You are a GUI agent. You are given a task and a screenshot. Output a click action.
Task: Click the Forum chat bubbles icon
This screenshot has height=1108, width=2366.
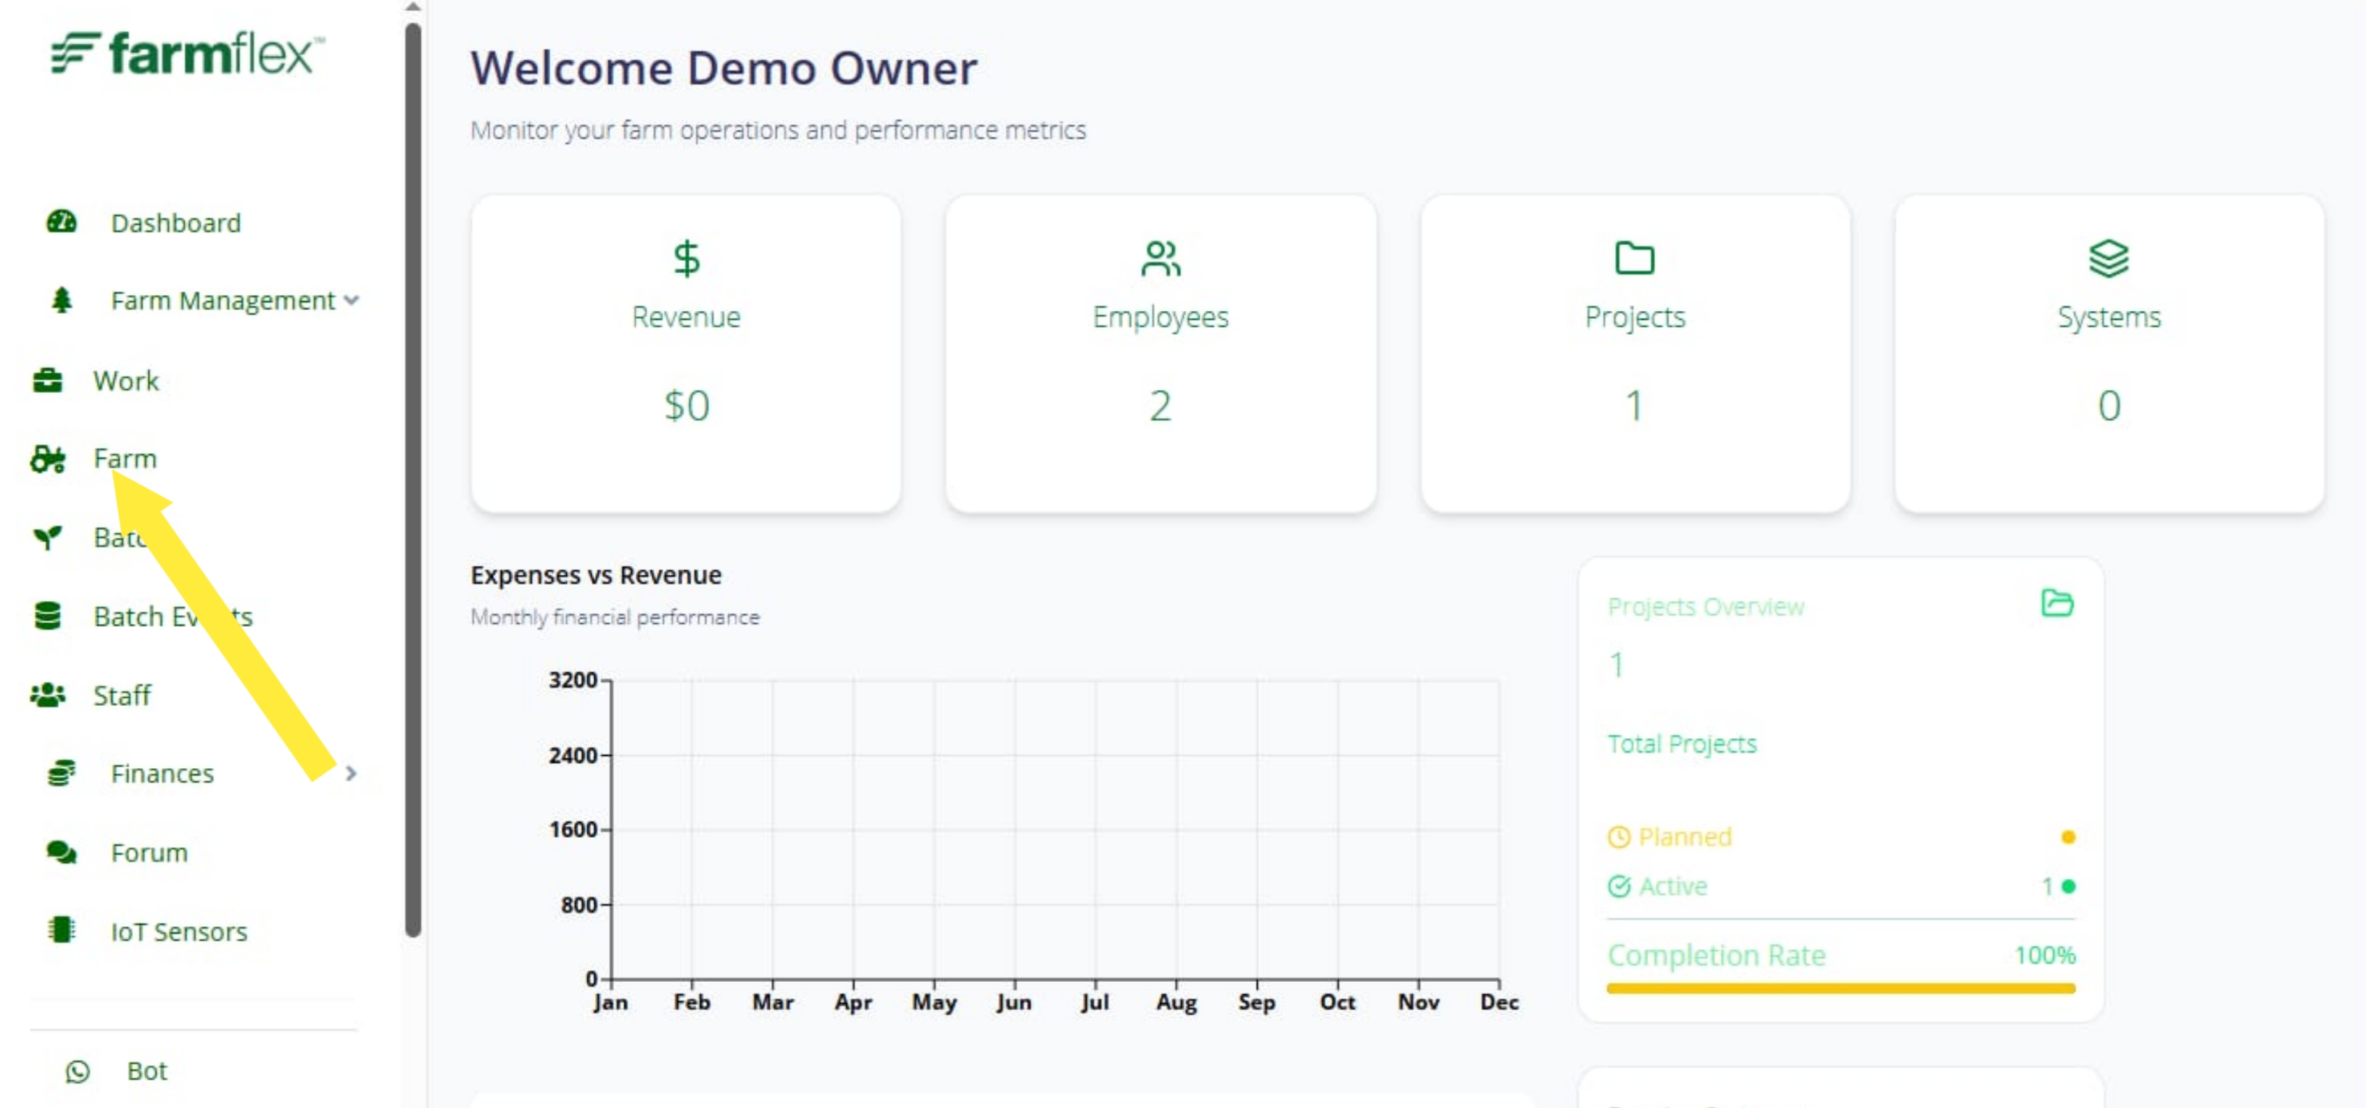(62, 852)
